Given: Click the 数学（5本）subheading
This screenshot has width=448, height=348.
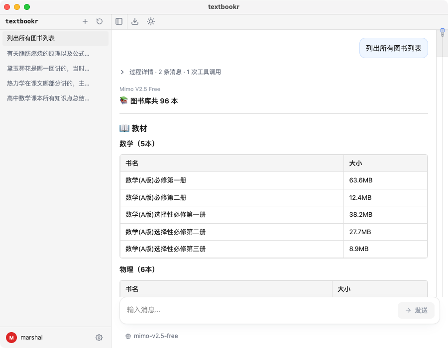Looking at the screenshot, I should point(137,144).
